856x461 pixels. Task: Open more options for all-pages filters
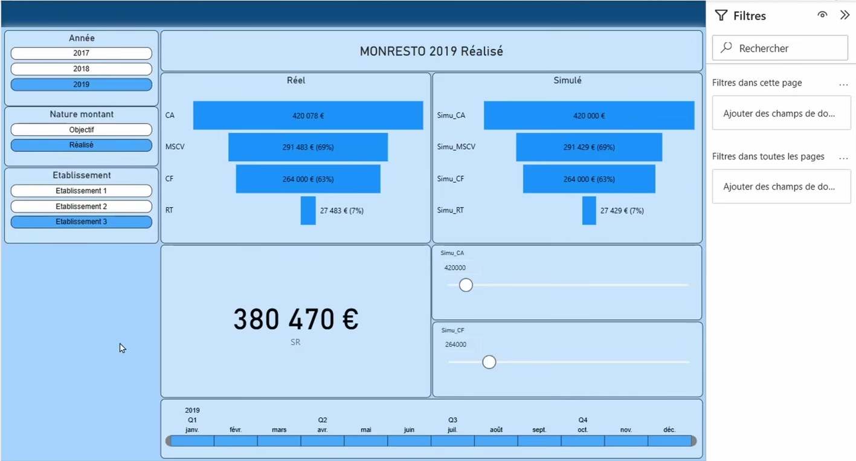(843, 157)
